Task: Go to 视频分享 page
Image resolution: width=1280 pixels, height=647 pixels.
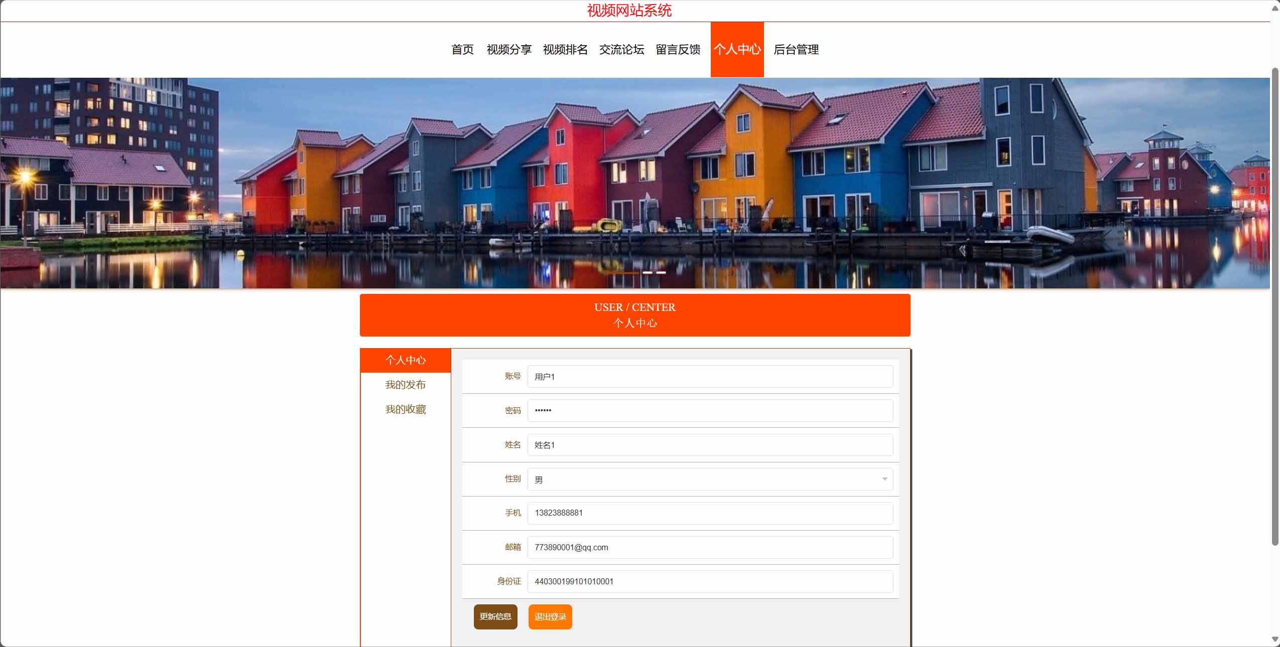Action: point(509,49)
